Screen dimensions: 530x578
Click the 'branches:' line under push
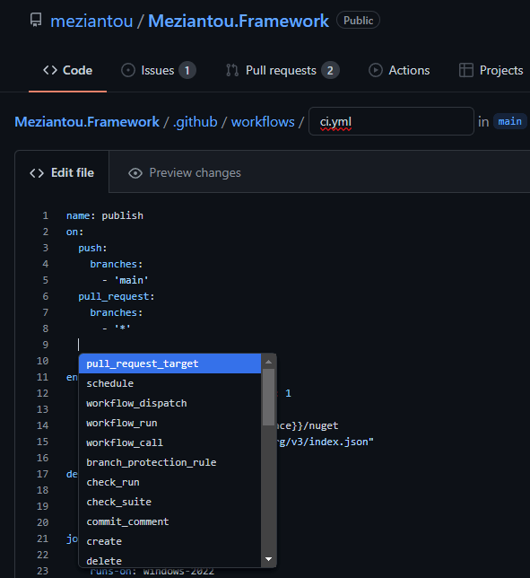[116, 264]
